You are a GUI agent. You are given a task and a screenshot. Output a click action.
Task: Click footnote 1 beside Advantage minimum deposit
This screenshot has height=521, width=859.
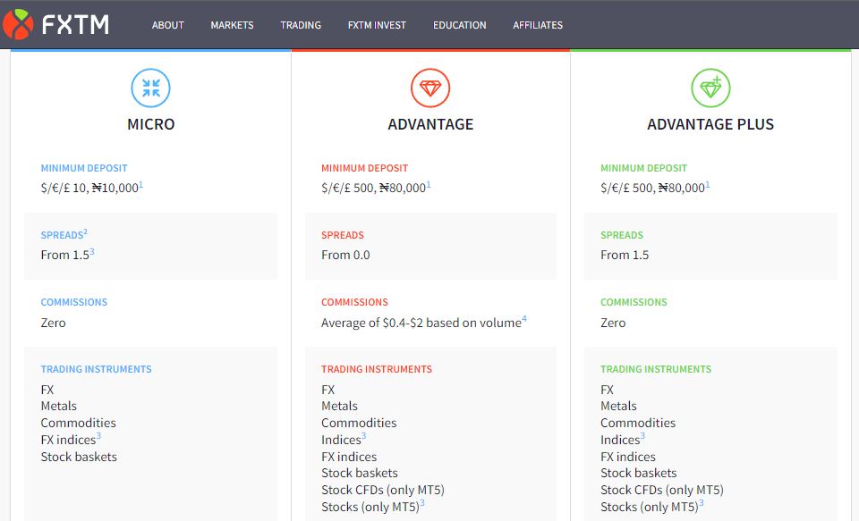tap(429, 185)
